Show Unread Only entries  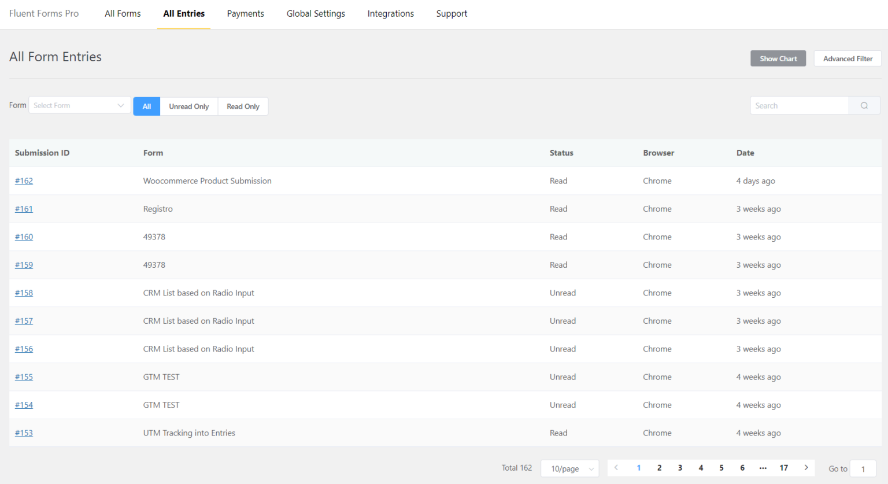click(x=188, y=106)
